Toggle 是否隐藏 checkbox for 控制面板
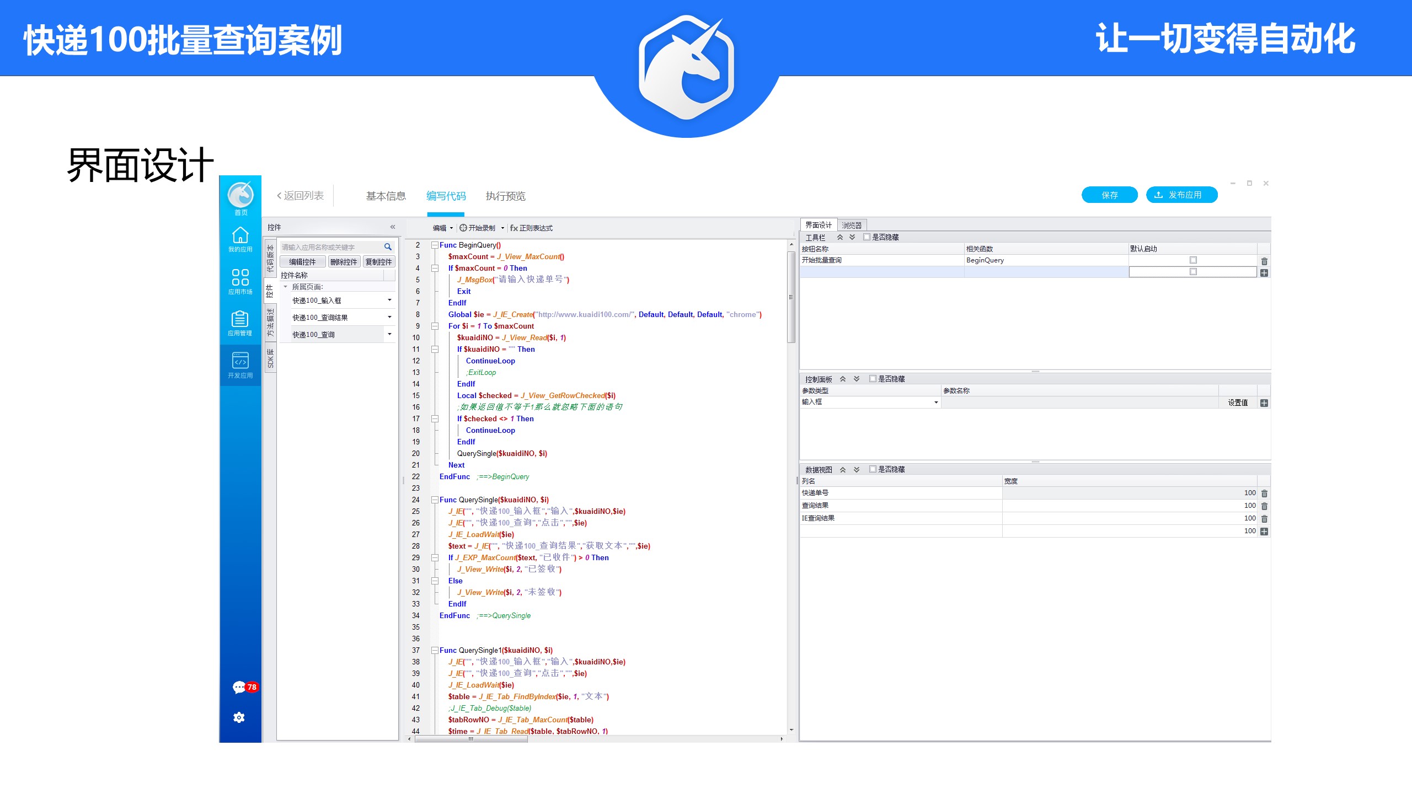The height and width of the screenshot is (794, 1412). point(873,379)
